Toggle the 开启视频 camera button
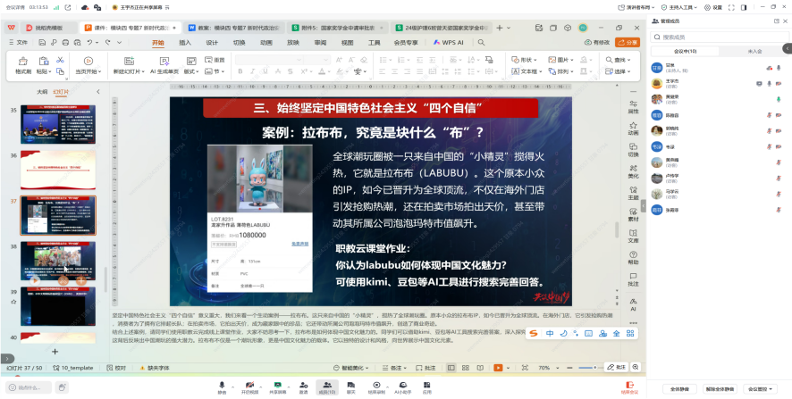792x399 pixels. [249, 387]
